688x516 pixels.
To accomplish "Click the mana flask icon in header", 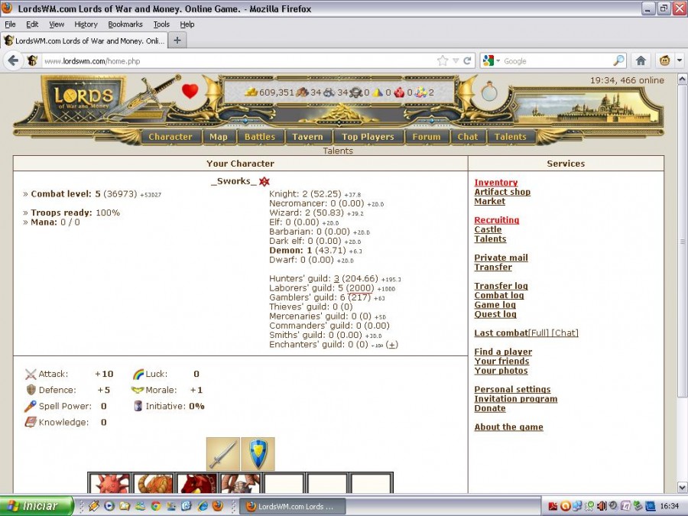I will (x=488, y=91).
